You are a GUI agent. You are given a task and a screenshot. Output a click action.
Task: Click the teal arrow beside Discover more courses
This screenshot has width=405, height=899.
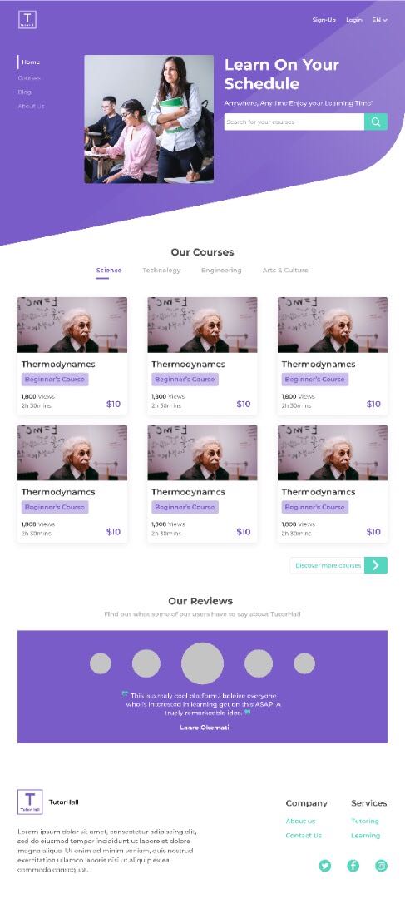(x=376, y=565)
